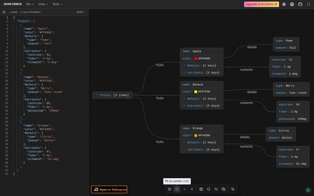This screenshot has height=196, width=314.
Task: Click 'vitaminC: 53.2mg' in graph
Action: [293, 164]
